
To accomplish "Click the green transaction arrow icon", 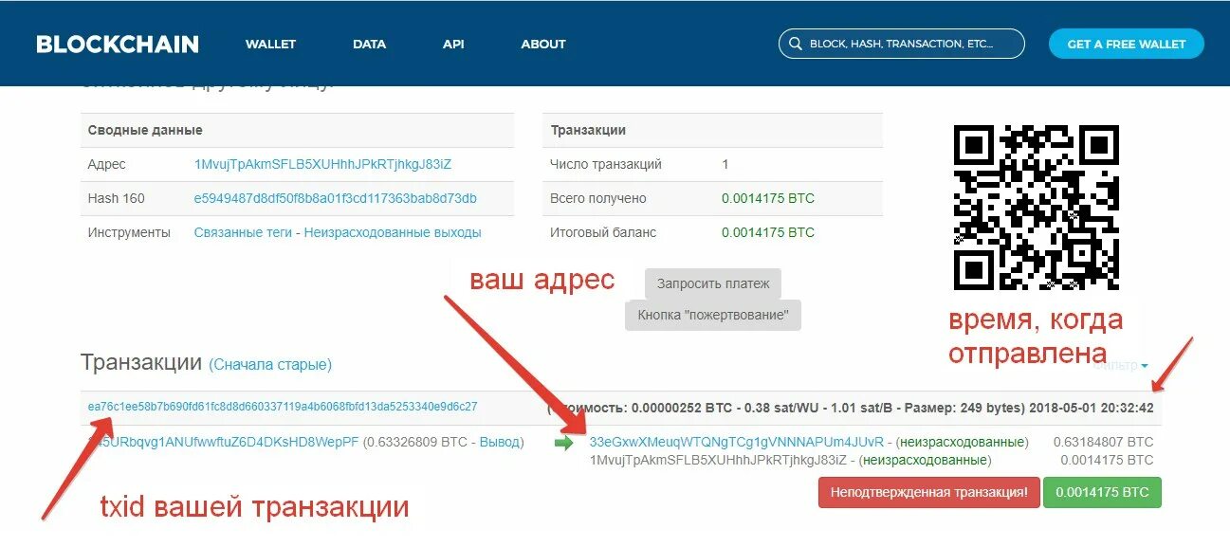I will tap(563, 443).
